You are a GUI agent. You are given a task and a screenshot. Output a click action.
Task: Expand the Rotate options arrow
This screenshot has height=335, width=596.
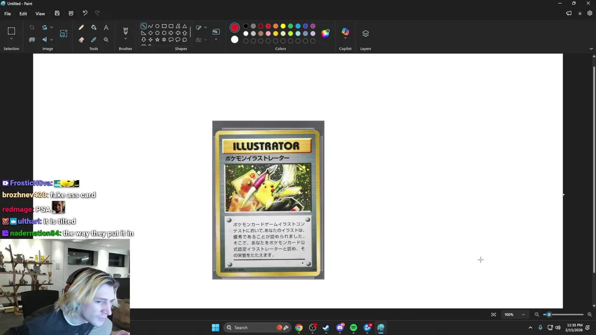(x=51, y=27)
